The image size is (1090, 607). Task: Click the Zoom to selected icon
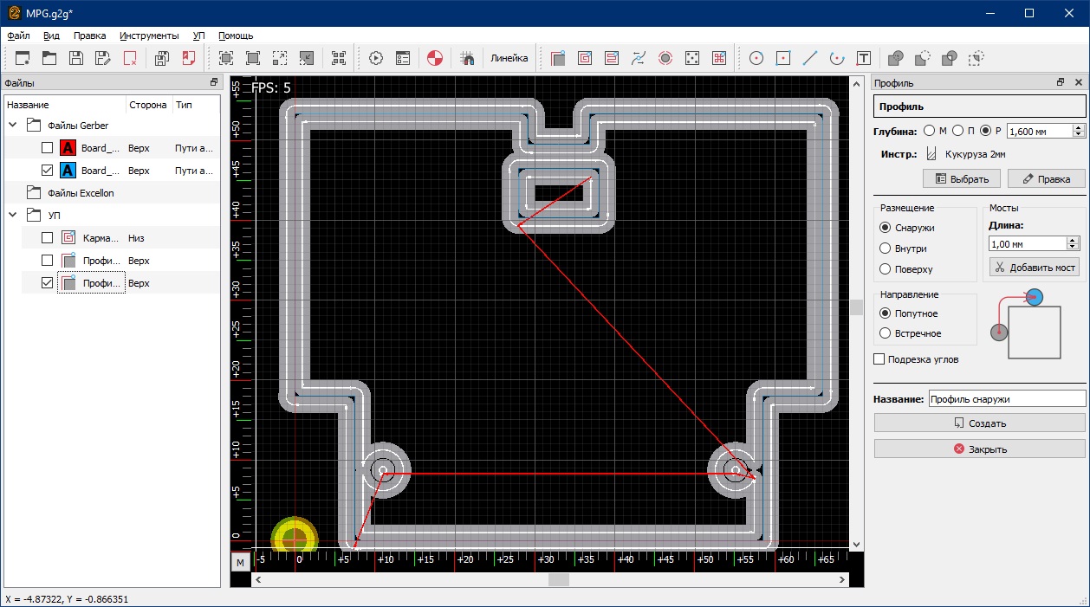coord(339,58)
